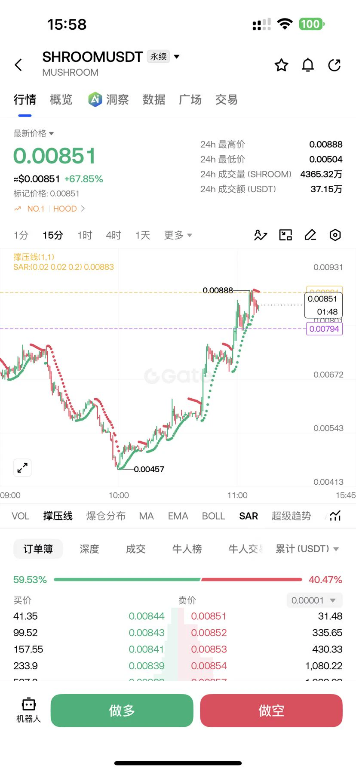The height and width of the screenshot is (772, 356).
Task: Expand the NO.1 HOOD ranking link
Action: click(49, 209)
